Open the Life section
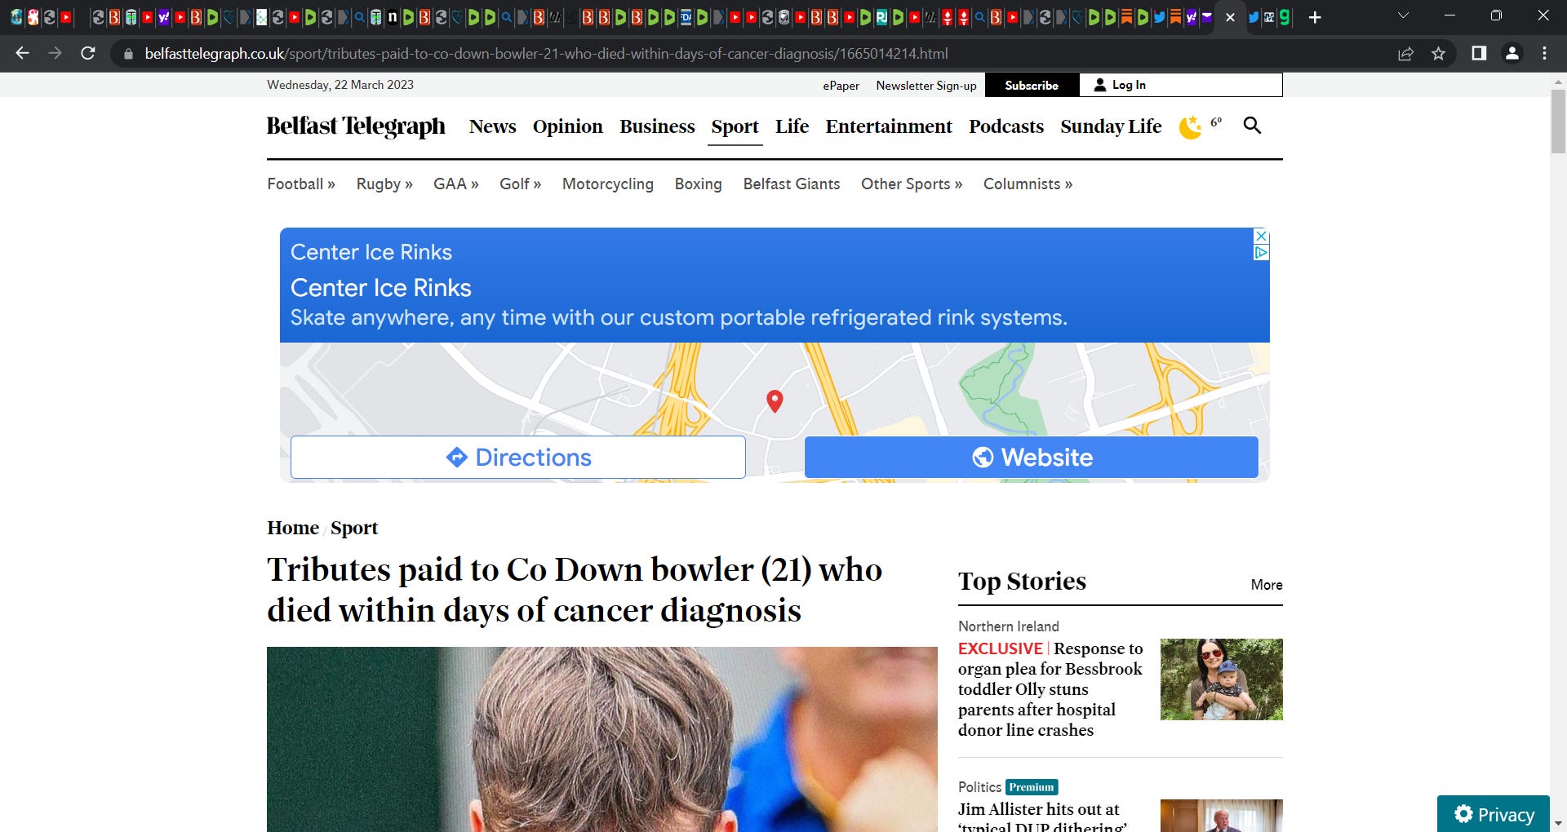 click(x=792, y=126)
